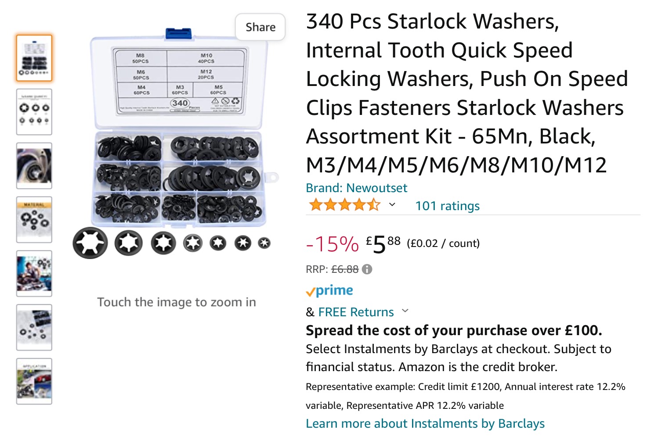Click the star rating icons
Viewport: 647px width, 447px height.
tap(344, 205)
